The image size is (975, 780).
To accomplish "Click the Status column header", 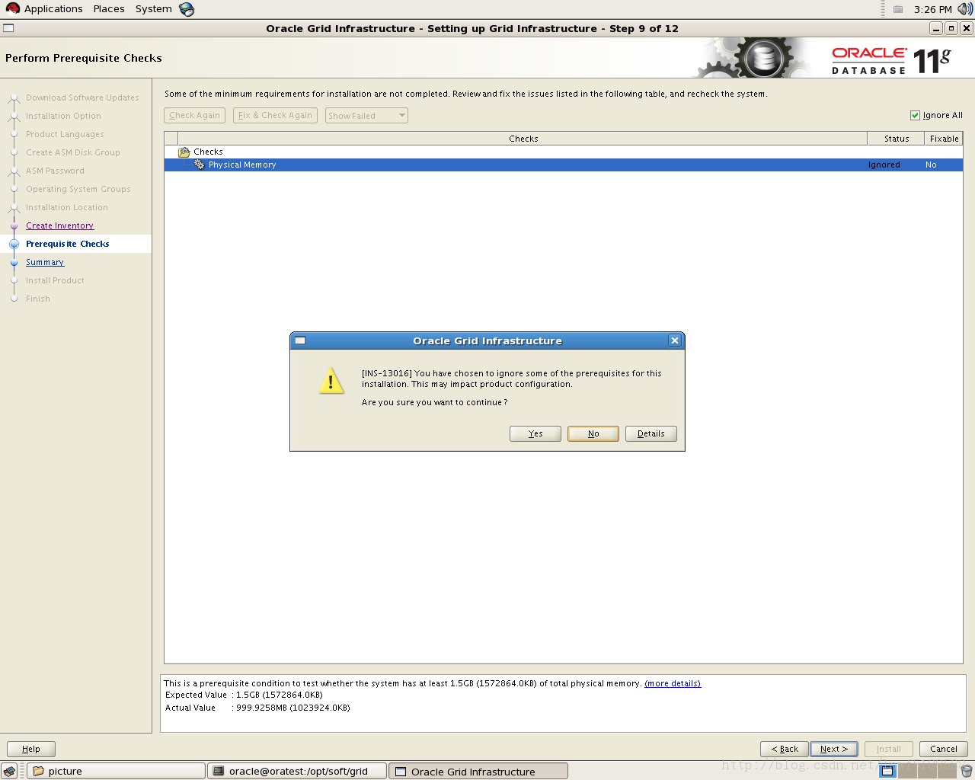I will coord(896,139).
